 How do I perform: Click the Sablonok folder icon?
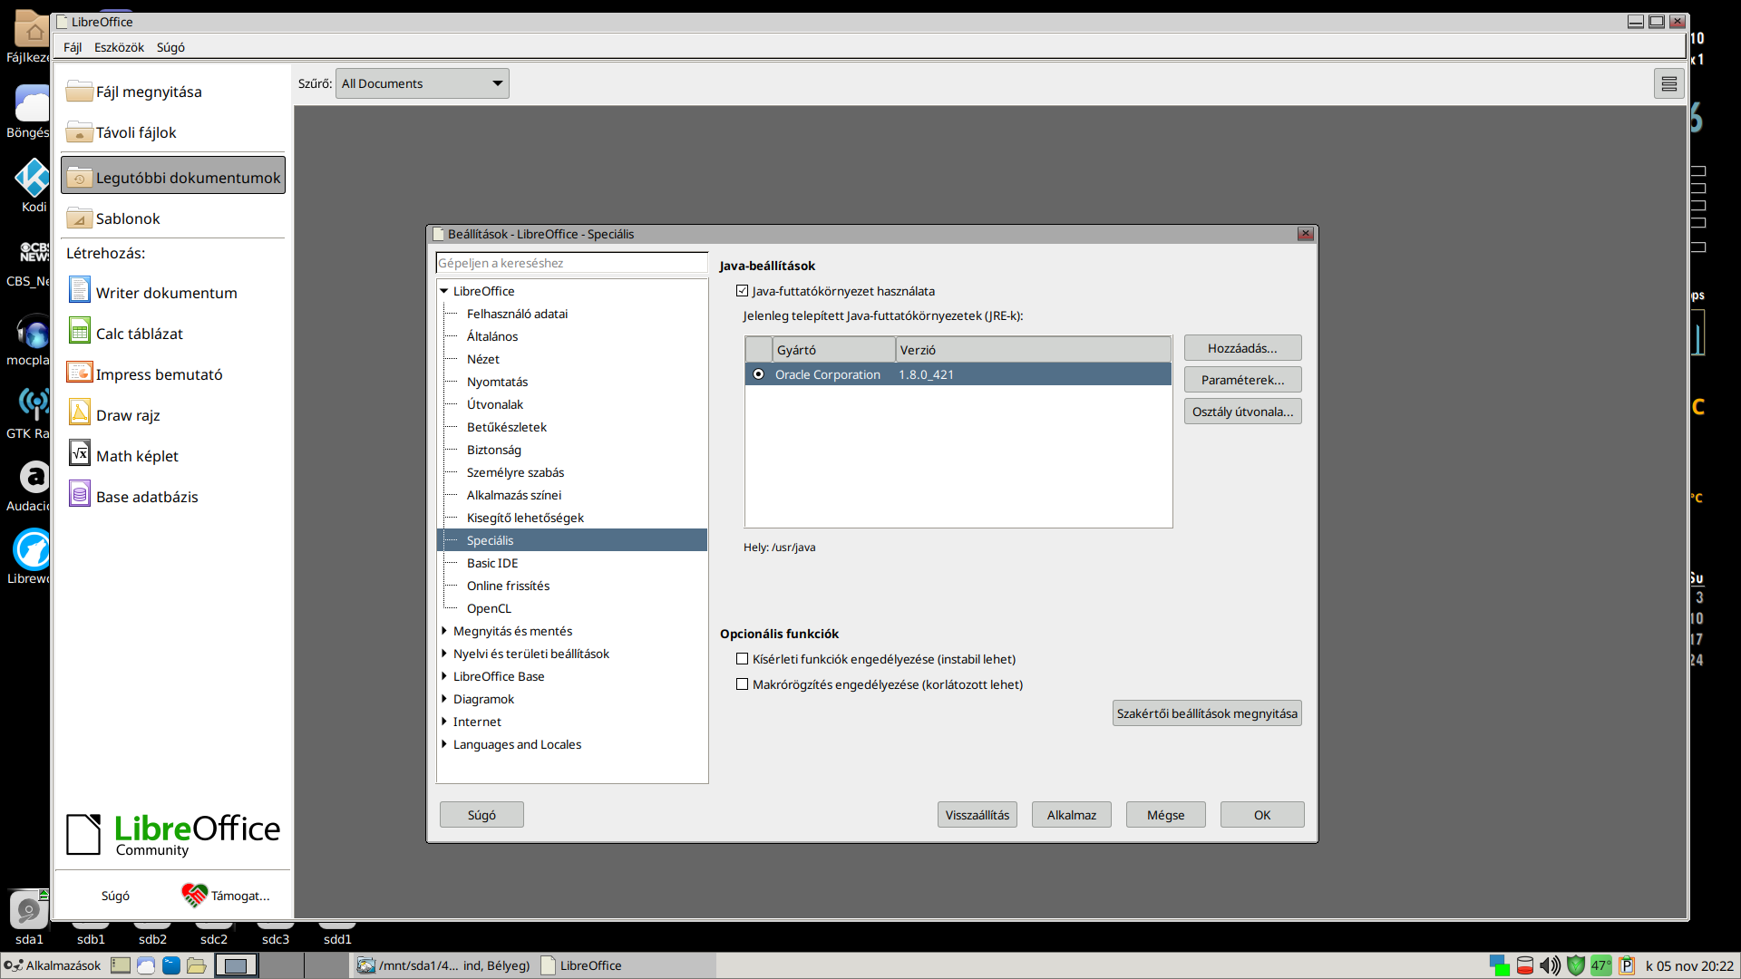tap(80, 218)
